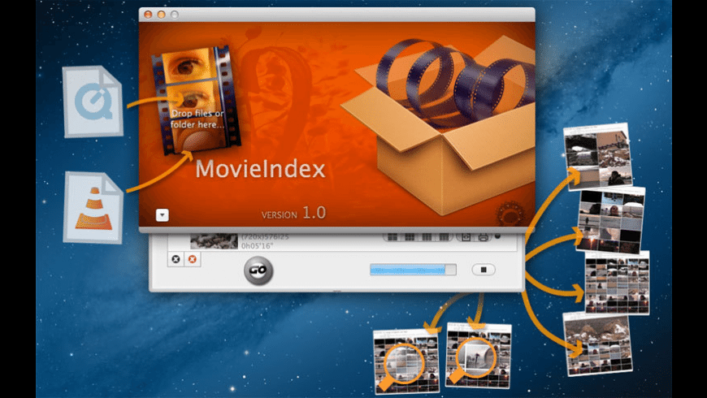The height and width of the screenshot is (398, 707).
Task: Click the VERSION 1.0 label
Action: (x=293, y=213)
